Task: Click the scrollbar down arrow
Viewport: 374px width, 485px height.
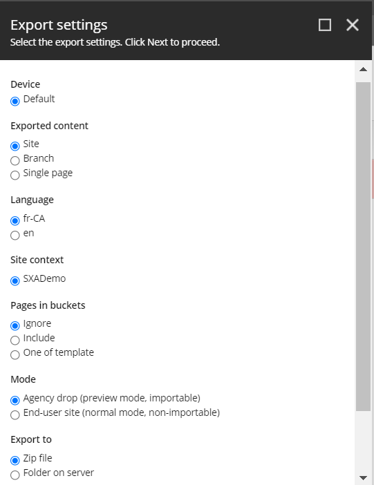Action: point(363,478)
